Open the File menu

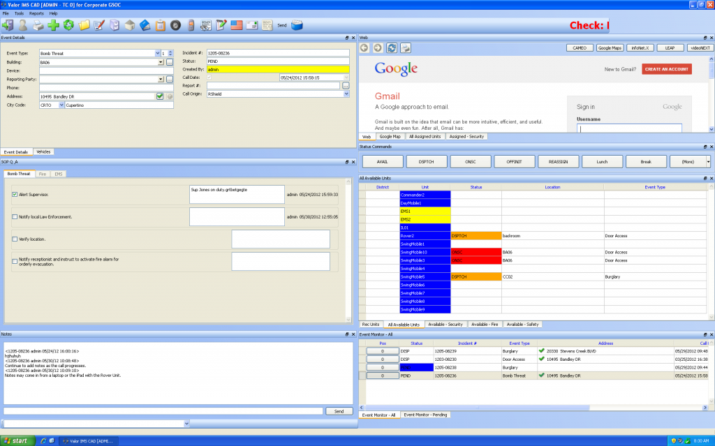[6, 13]
